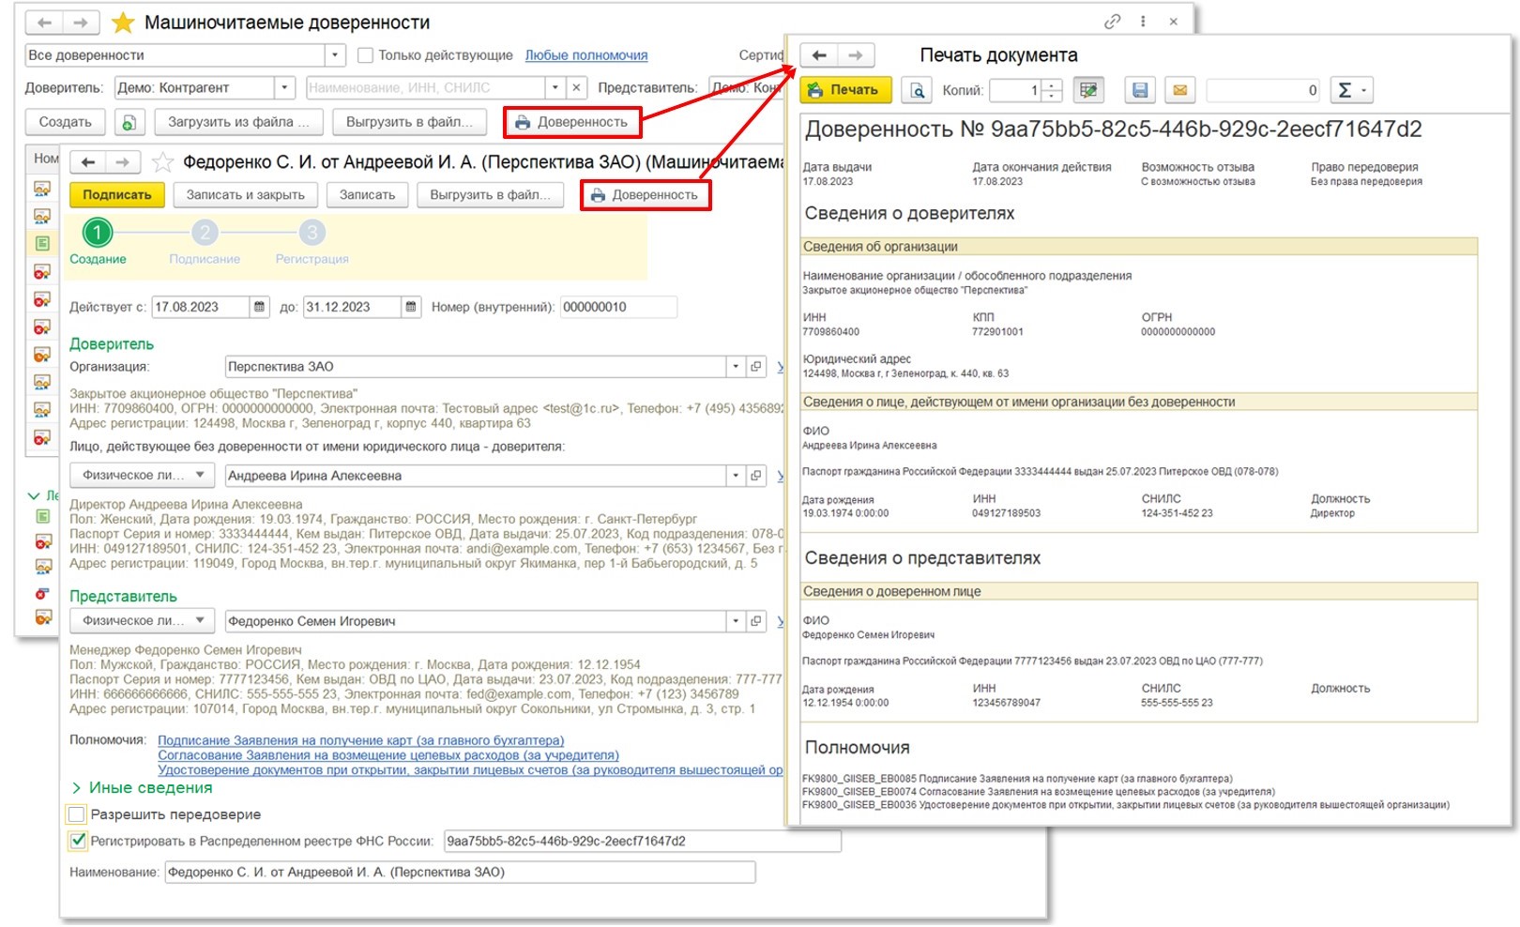
Task: Select step 1 Создание in progress bar
Action: pos(98,232)
